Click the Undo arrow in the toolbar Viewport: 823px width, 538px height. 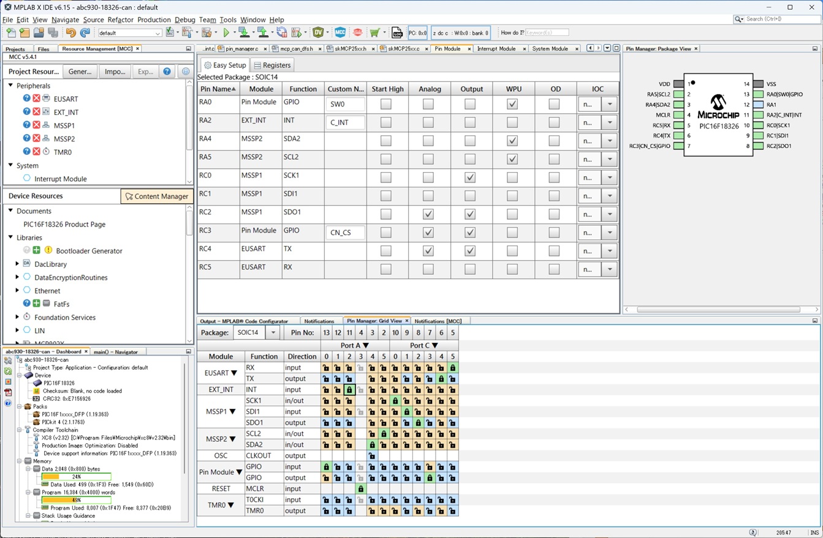(70, 32)
